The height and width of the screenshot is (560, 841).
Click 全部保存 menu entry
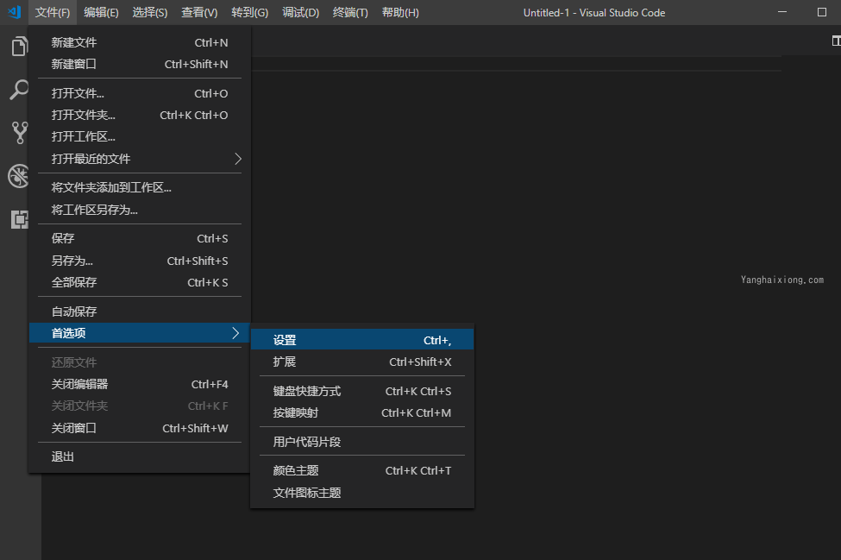[x=140, y=282]
